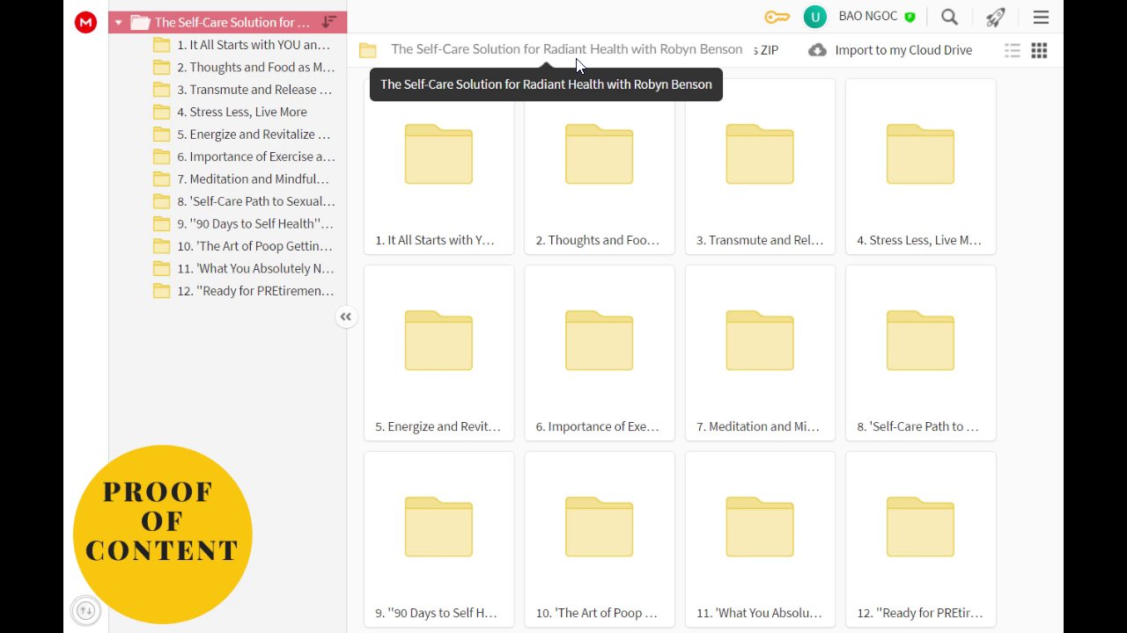Click the Self-Care Solution breadcrumb title
This screenshot has width=1127, height=633.
(x=566, y=49)
